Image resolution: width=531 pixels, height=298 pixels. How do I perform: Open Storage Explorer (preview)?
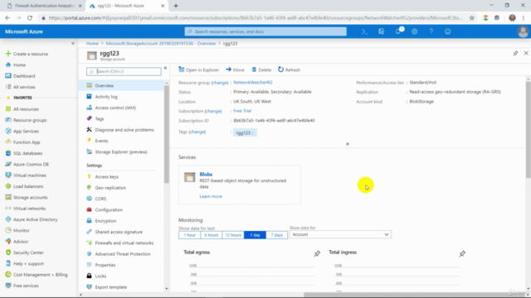click(121, 151)
